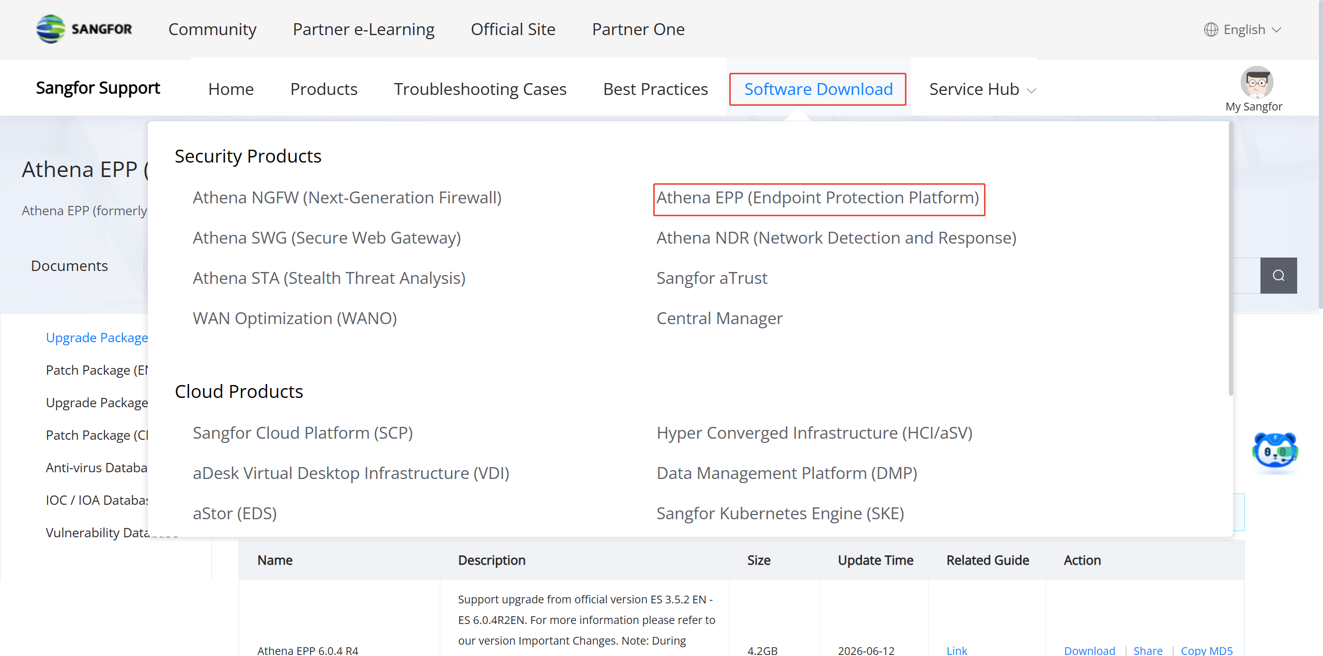The width and height of the screenshot is (1323, 656).
Task: Select the blue Upgrade Package sidebar item
Action: 97,338
